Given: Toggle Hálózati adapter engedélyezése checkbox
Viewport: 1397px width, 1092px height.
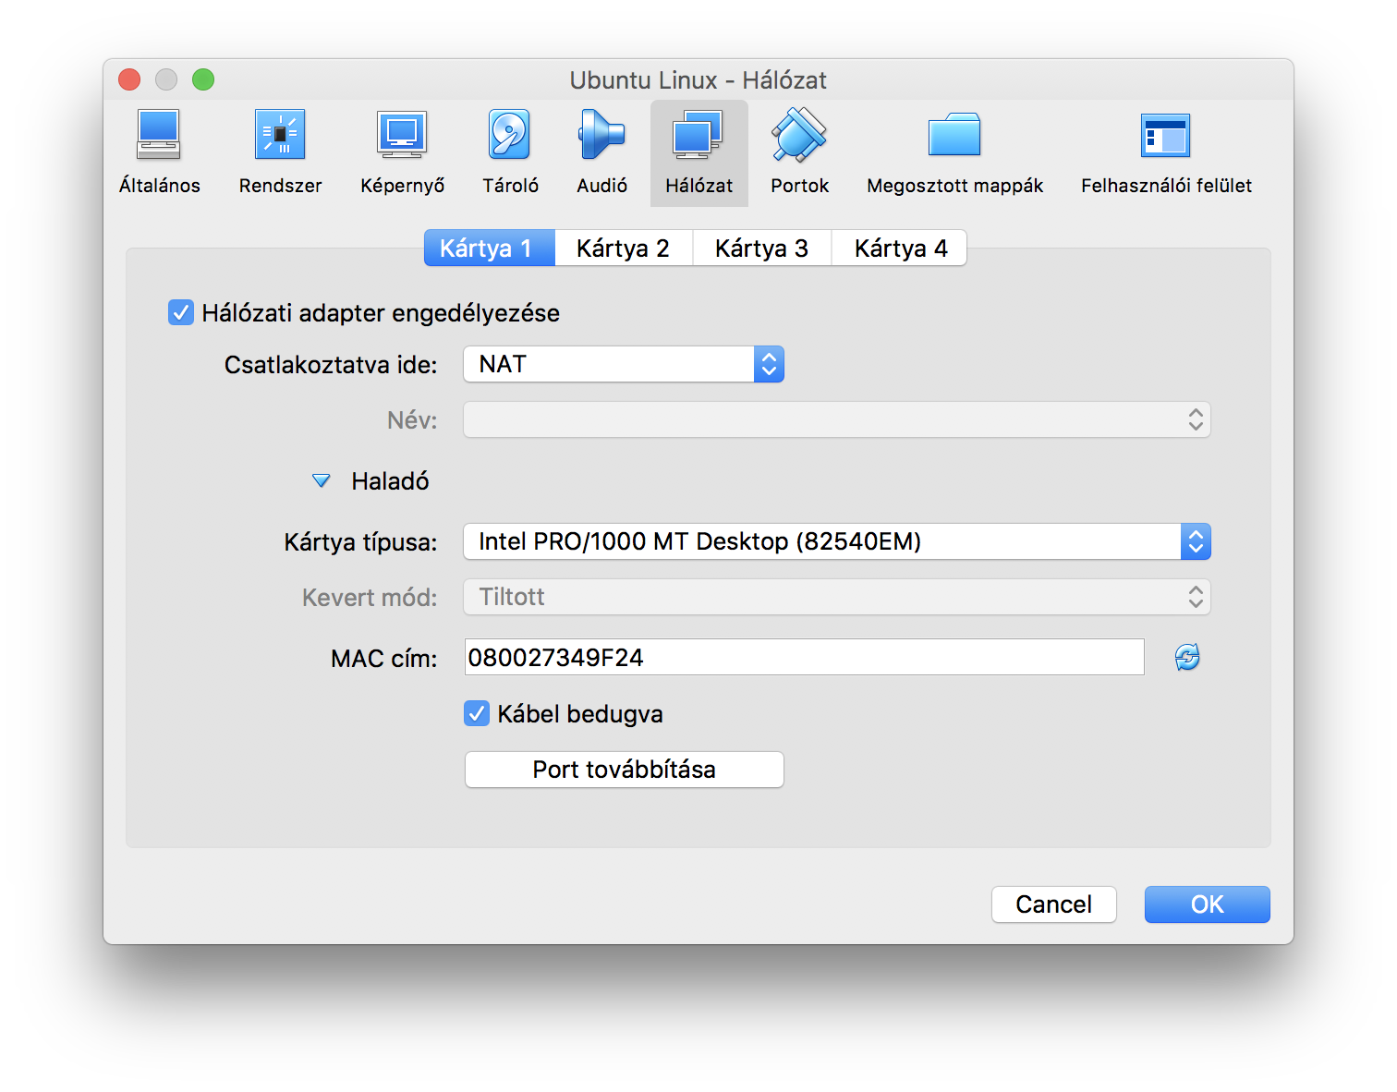Looking at the screenshot, I should tap(181, 312).
